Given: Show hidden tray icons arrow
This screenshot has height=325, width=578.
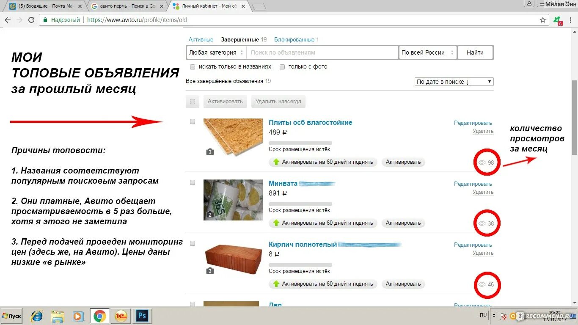Looking at the screenshot, I should point(494,316).
